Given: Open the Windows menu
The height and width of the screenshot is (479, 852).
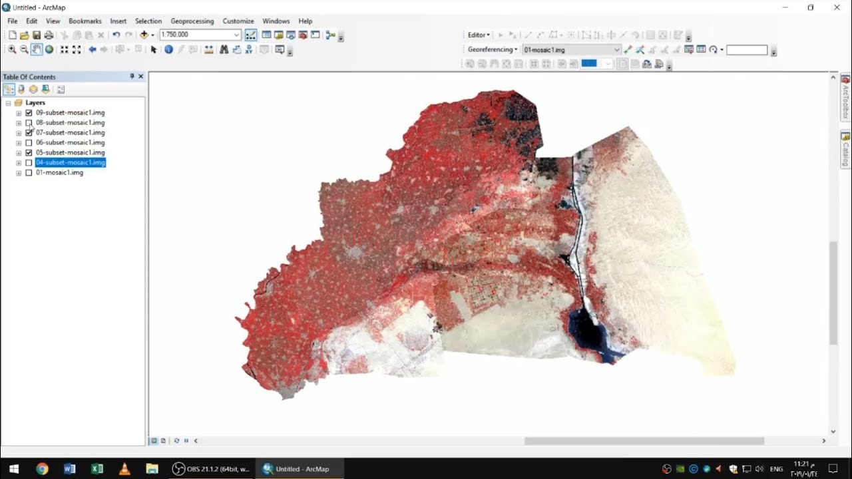Looking at the screenshot, I should pyautogui.click(x=276, y=21).
